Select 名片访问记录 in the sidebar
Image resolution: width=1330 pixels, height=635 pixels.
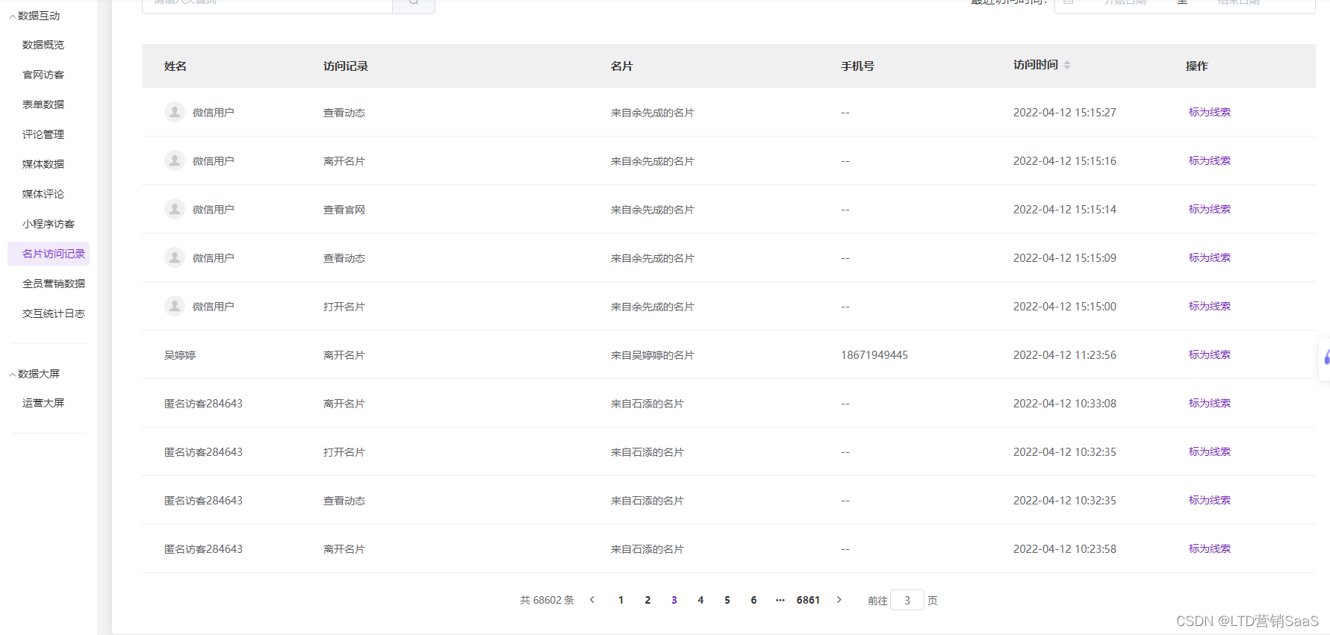pyautogui.click(x=49, y=254)
